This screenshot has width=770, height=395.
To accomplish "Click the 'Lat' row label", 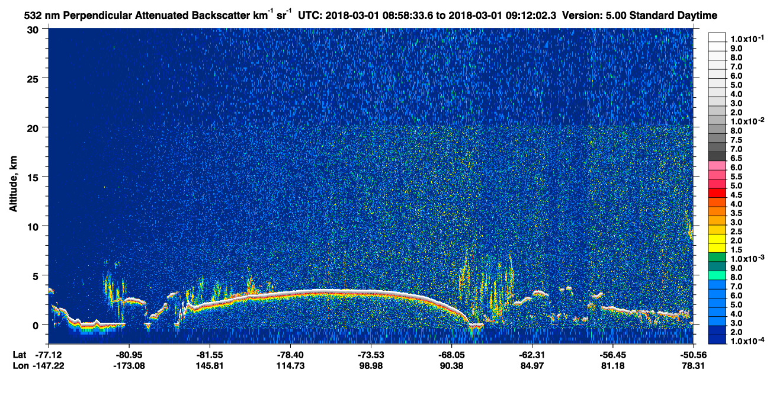I will click(19, 355).
